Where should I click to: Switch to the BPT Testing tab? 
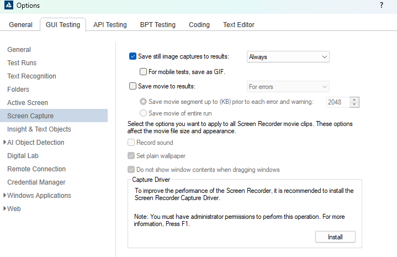158,25
